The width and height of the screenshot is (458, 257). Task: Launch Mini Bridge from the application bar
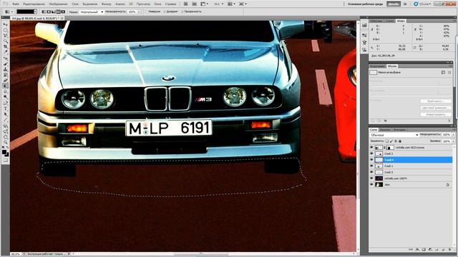point(194,4)
